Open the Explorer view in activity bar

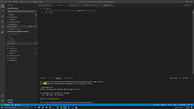click(x=3, y=6)
